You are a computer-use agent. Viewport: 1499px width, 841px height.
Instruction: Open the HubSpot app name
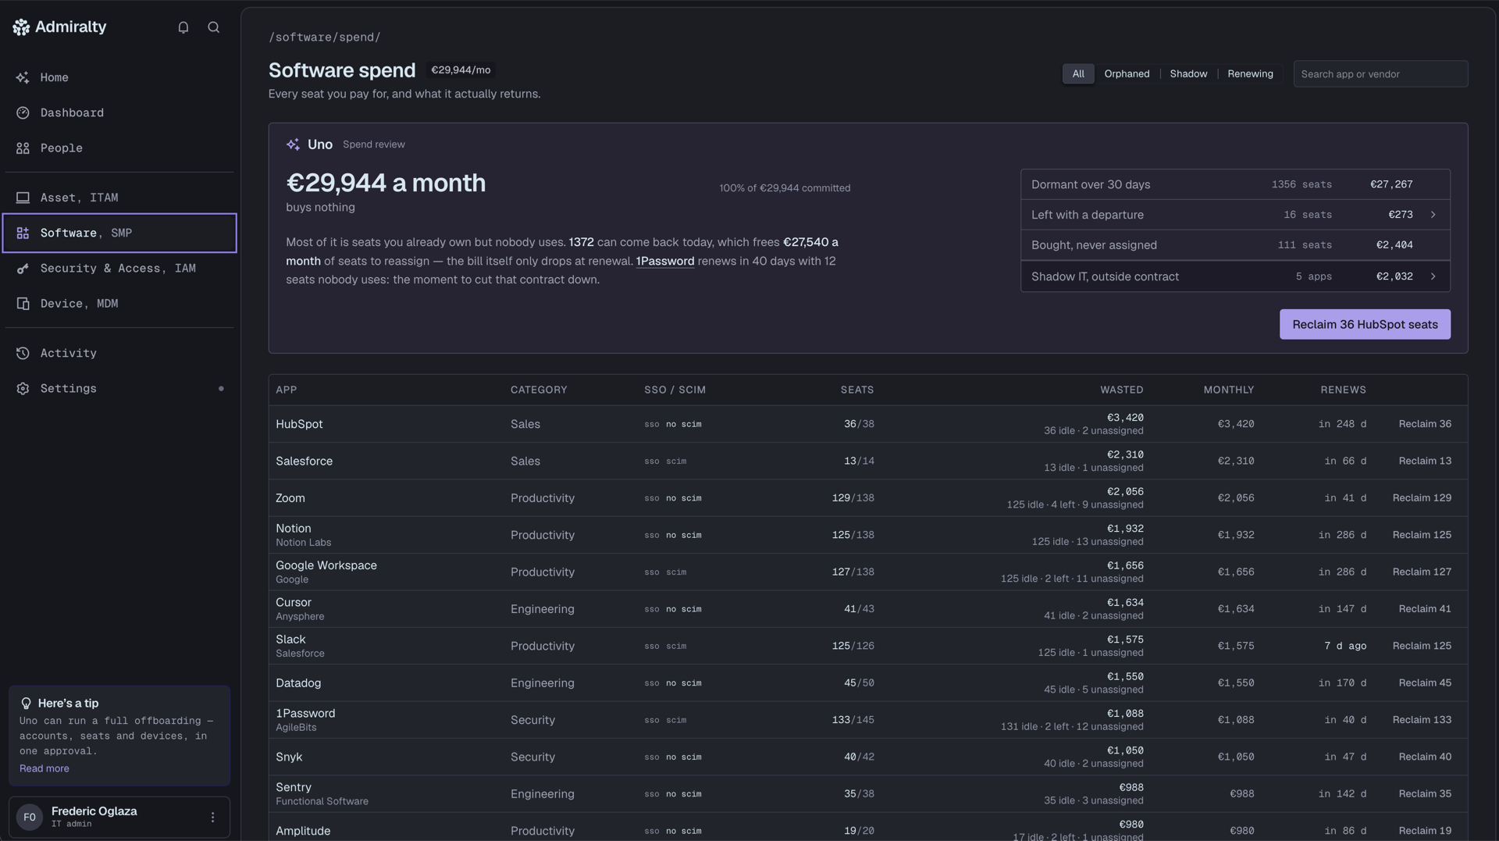pos(299,424)
